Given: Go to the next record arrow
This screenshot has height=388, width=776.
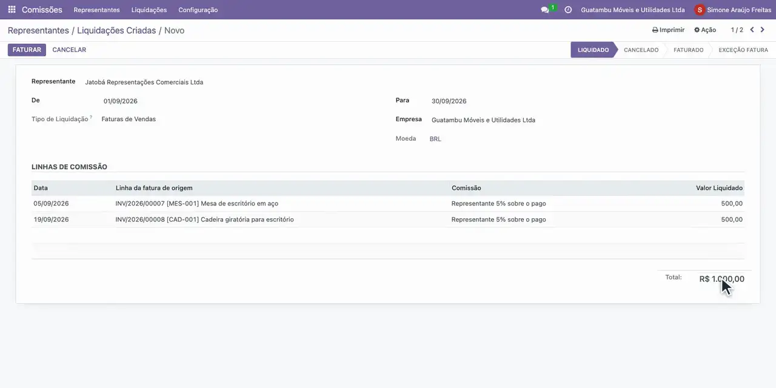Looking at the screenshot, I should click(x=763, y=30).
